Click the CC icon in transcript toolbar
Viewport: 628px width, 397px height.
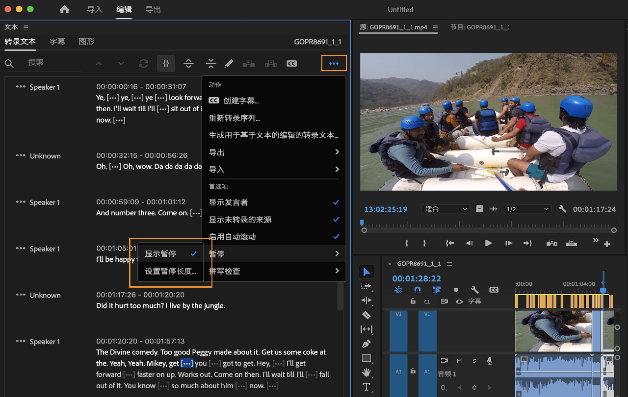click(291, 63)
